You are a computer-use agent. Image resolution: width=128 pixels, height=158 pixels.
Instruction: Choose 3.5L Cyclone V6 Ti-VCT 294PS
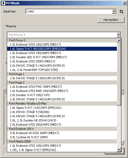point(62,137)
